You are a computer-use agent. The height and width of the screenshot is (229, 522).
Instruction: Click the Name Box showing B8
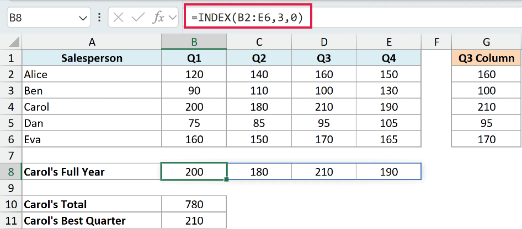point(49,17)
